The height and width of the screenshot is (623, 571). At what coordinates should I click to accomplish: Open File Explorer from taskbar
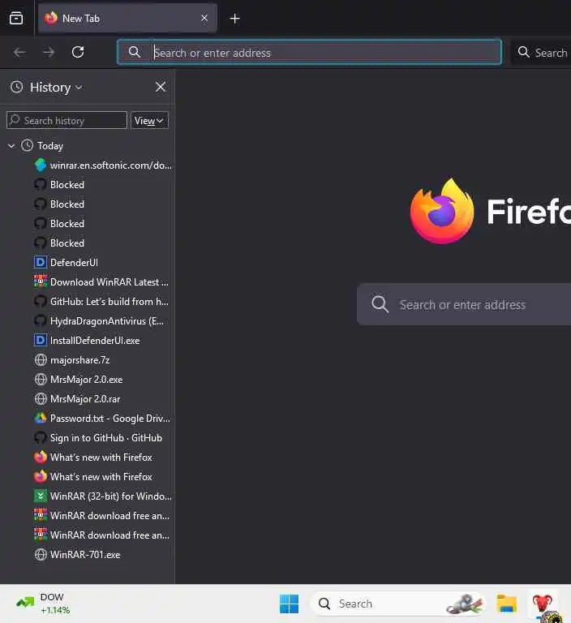coord(507,604)
